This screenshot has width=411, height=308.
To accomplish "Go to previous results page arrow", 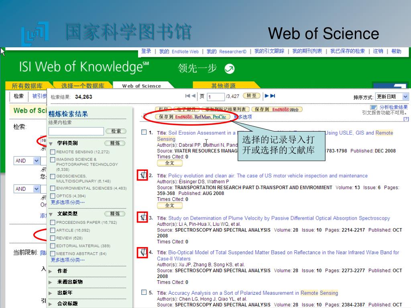I will click(x=193, y=96).
